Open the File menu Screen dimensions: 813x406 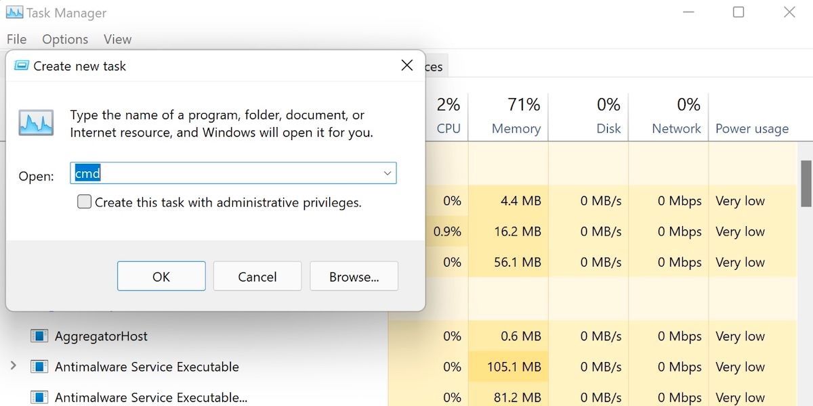[x=16, y=39]
